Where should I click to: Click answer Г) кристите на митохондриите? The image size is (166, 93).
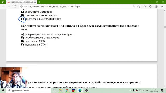coord(41,19)
